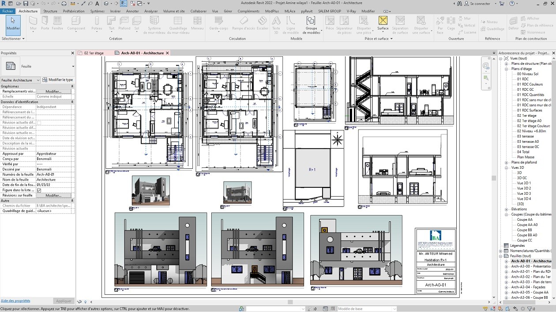
Task: Select the Mur (Wall) tool
Action: tap(33, 23)
